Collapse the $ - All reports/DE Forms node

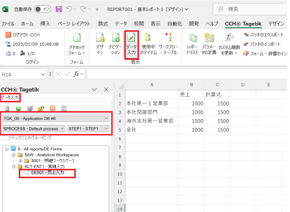7,149
